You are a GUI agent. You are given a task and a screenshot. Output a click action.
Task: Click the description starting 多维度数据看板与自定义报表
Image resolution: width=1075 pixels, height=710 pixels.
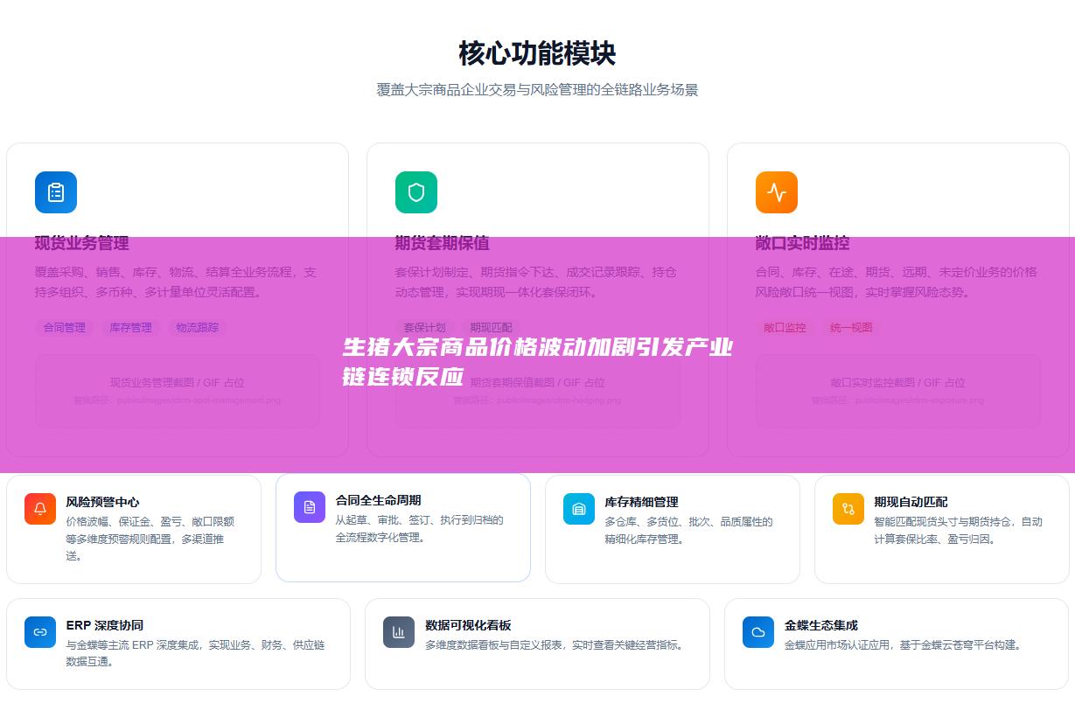[x=555, y=645]
